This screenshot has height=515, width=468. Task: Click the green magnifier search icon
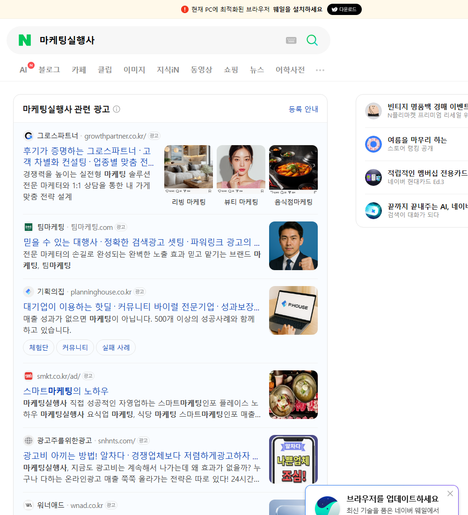click(312, 40)
